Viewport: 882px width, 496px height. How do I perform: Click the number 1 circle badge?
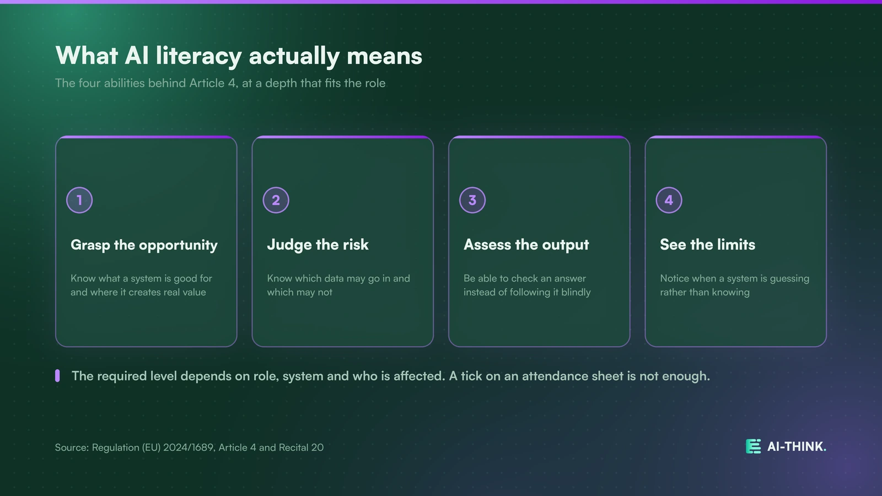[79, 200]
